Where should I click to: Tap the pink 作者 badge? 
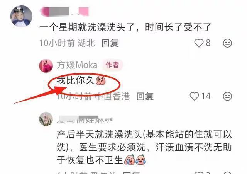[112, 65]
